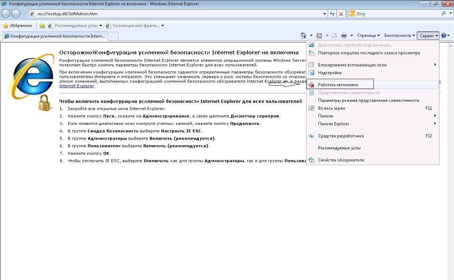The image size is (454, 280).
Task: Open Параметры режима представления совместимости
Action: [x=373, y=100]
